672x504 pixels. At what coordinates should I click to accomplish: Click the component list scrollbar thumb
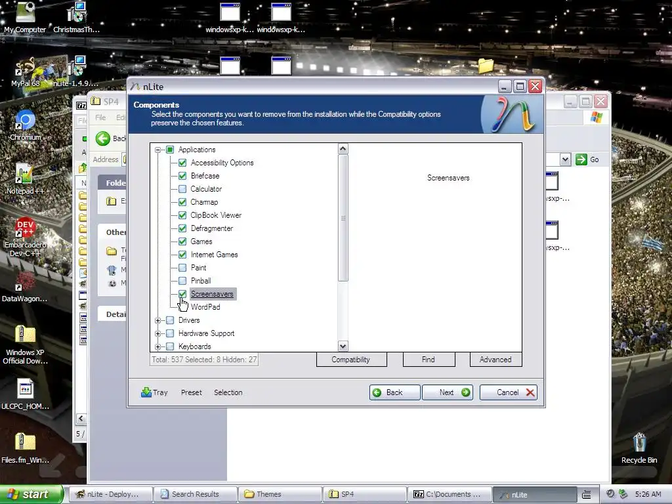coord(343,218)
